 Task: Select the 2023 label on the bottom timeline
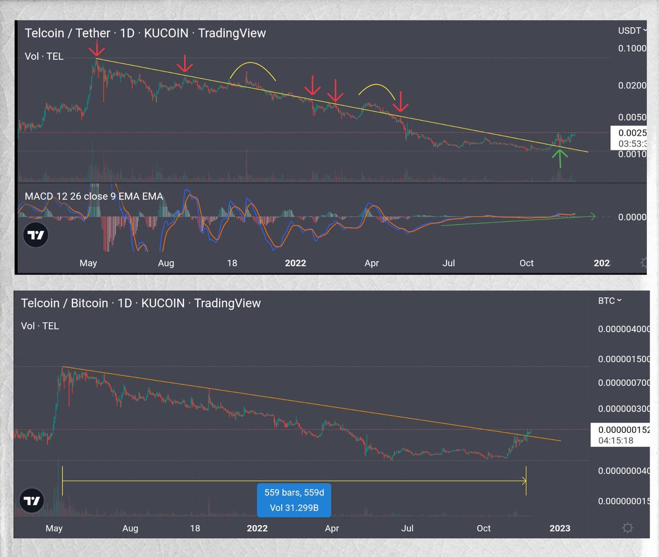(x=560, y=528)
